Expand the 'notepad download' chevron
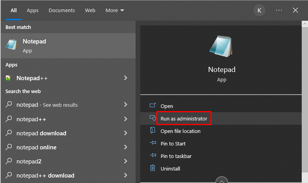This screenshot has height=183, width=308. (x=126, y=133)
